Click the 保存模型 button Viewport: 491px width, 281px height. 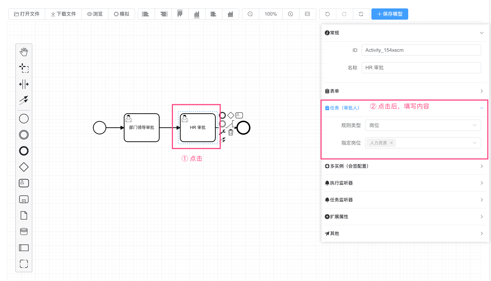tap(390, 14)
